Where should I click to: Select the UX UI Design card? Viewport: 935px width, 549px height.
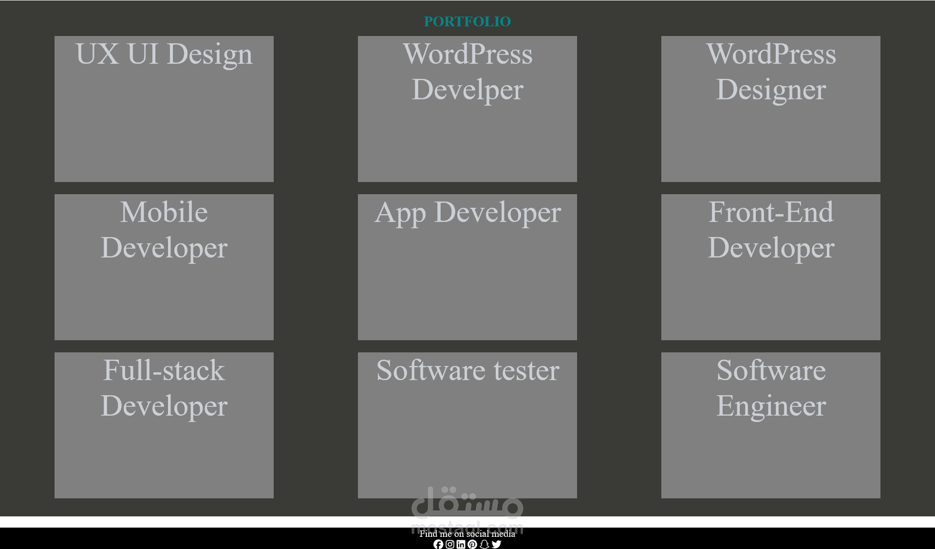(164, 127)
